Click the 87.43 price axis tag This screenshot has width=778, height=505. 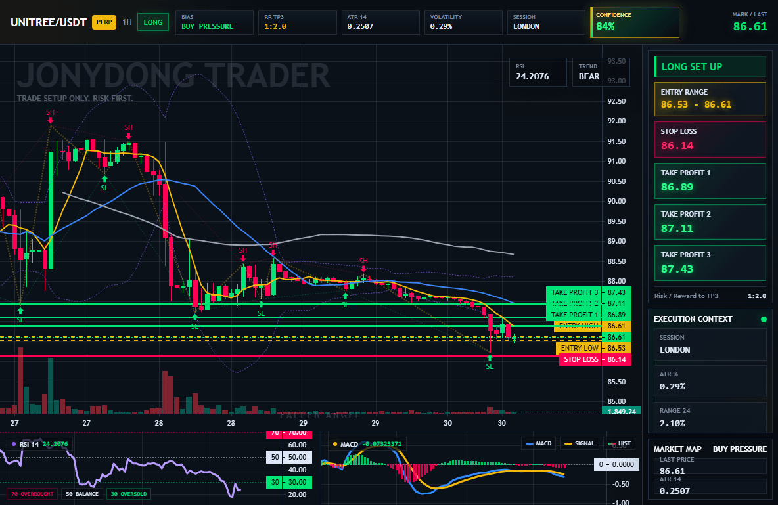[x=617, y=292]
